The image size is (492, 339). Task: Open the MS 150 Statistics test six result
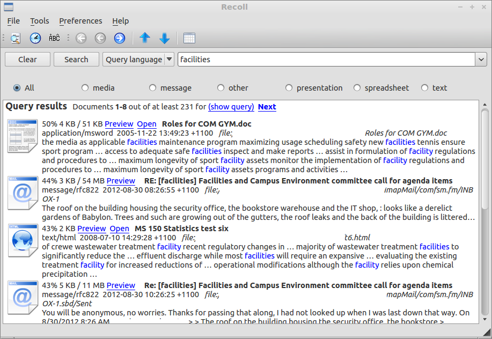click(119, 229)
